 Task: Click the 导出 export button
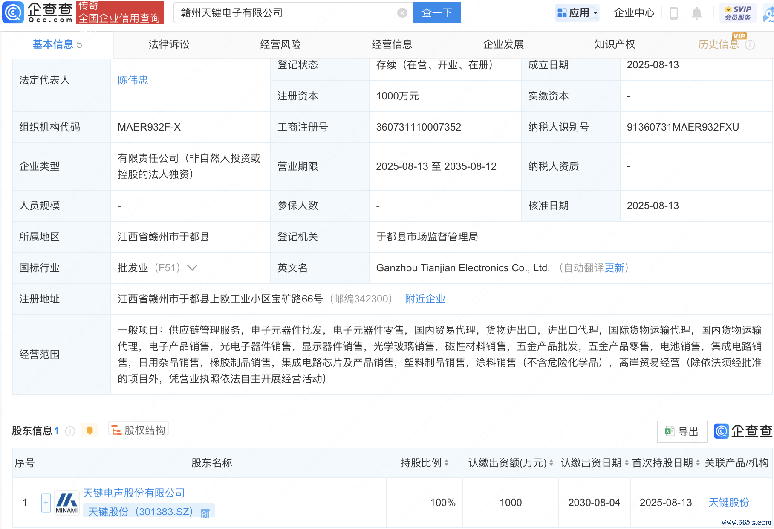pos(682,432)
